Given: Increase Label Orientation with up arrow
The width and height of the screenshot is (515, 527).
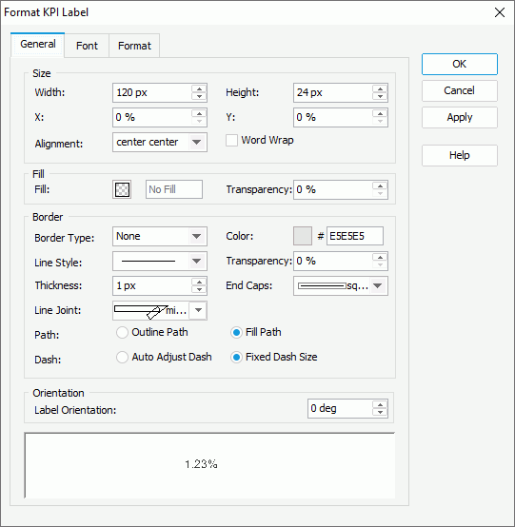Looking at the screenshot, I should point(380,404).
